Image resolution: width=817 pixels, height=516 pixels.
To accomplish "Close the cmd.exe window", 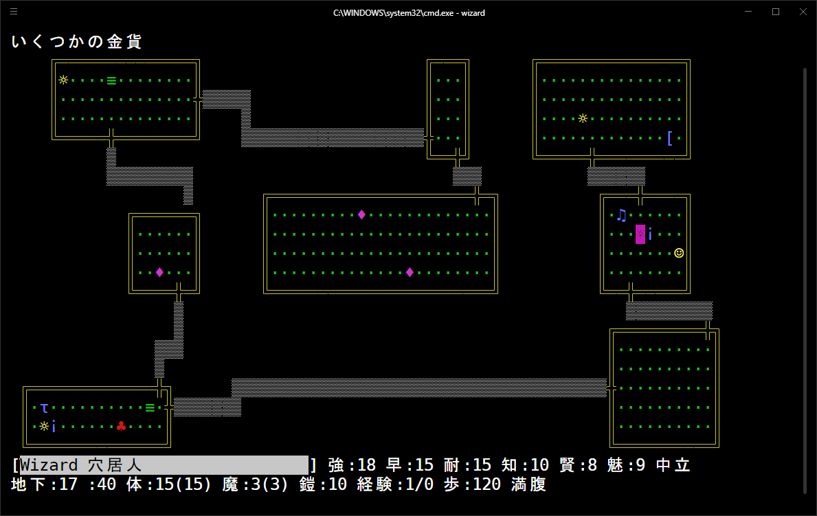I will pos(803,12).
